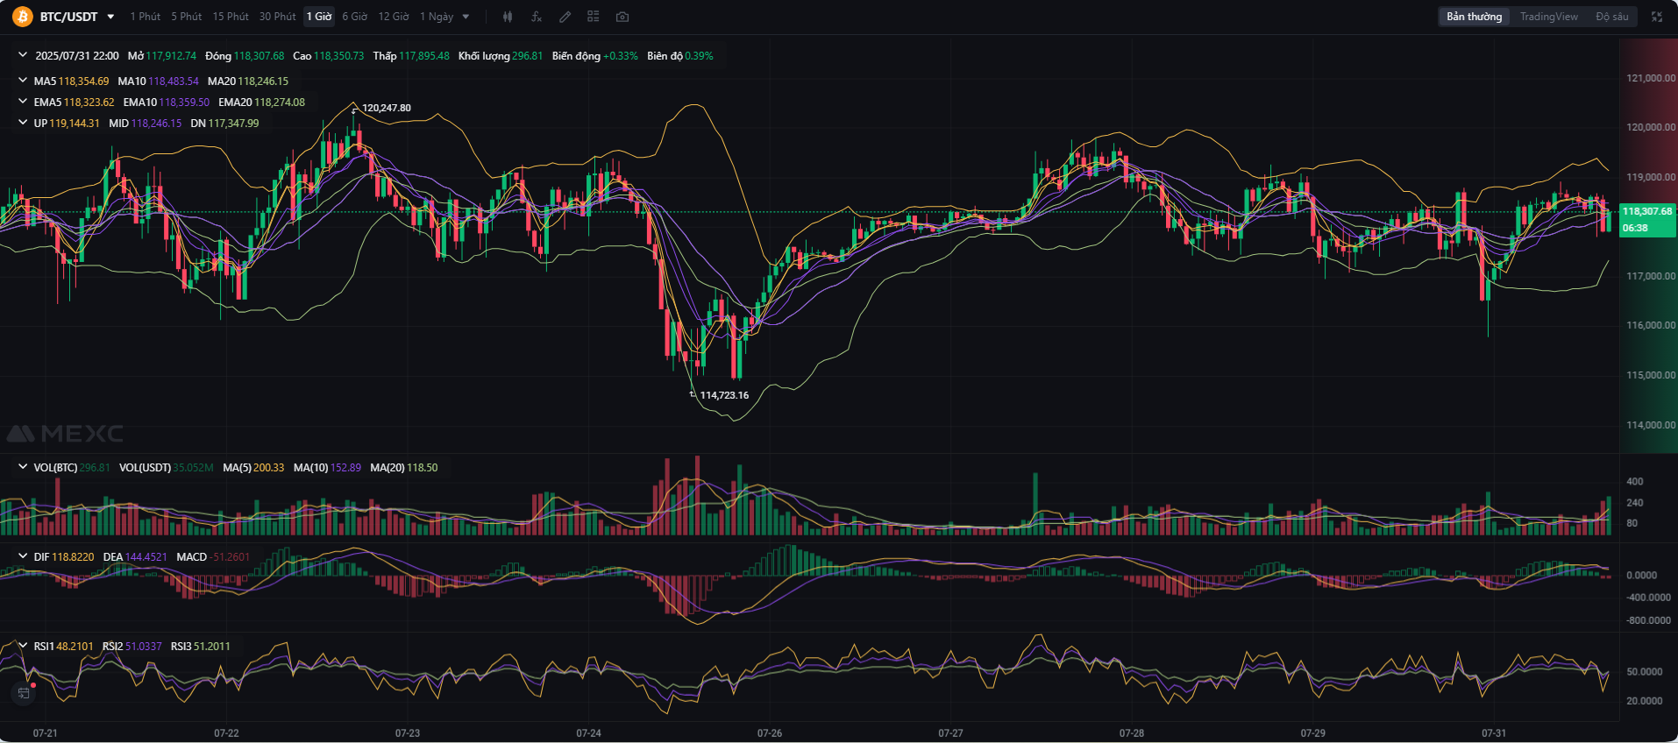This screenshot has width=1678, height=743.
Task: Select the 30 Phút timeframe
Action: (x=277, y=17)
